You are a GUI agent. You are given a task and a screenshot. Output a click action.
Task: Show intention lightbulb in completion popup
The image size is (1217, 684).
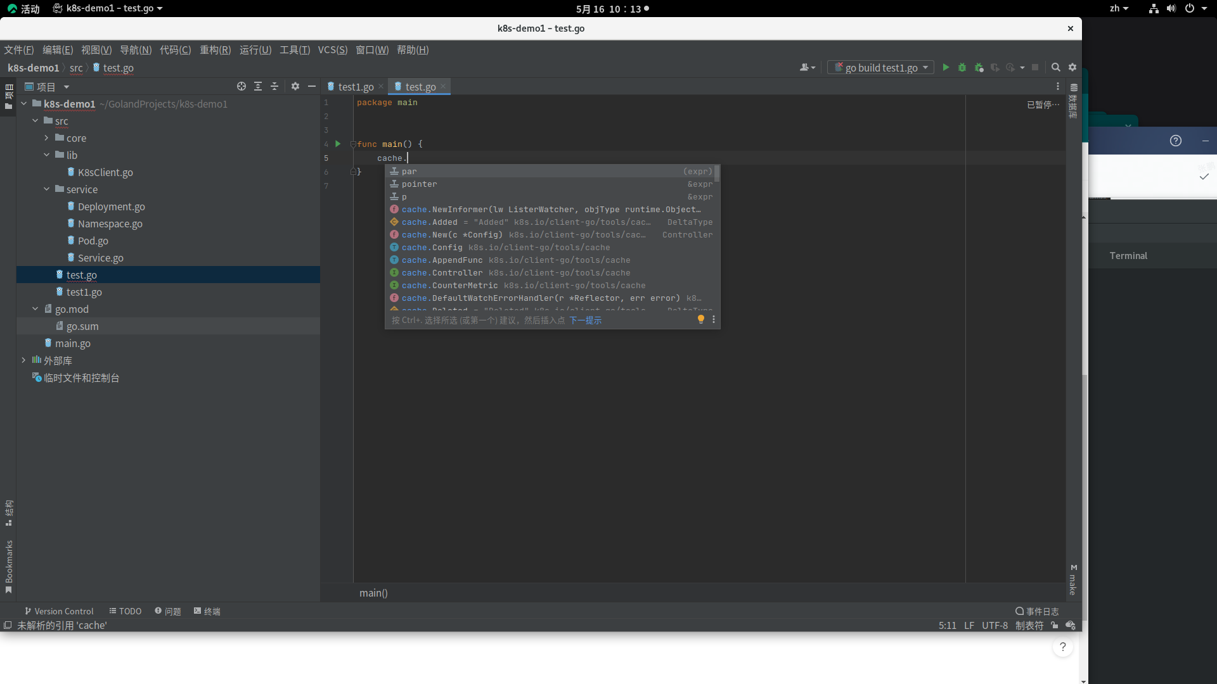(701, 319)
